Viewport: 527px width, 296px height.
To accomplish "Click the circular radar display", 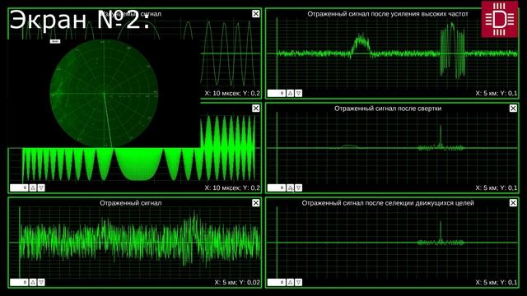I will coord(105,93).
